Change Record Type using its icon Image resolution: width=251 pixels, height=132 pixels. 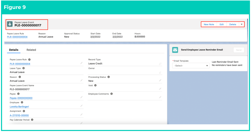tap(160, 64)
